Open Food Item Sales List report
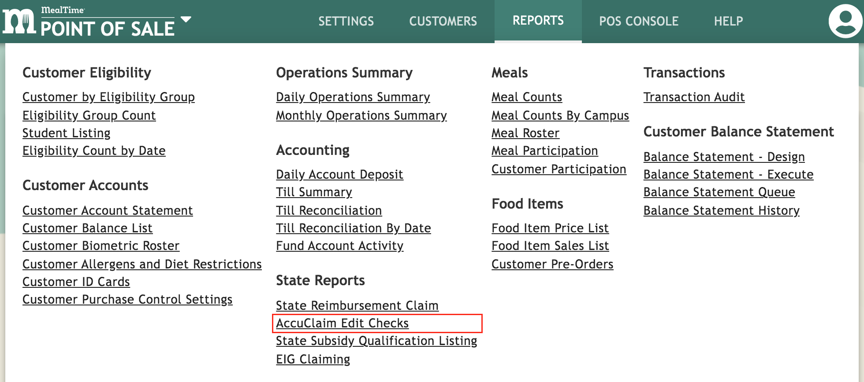The image size is (864, 382). [550, 246]
